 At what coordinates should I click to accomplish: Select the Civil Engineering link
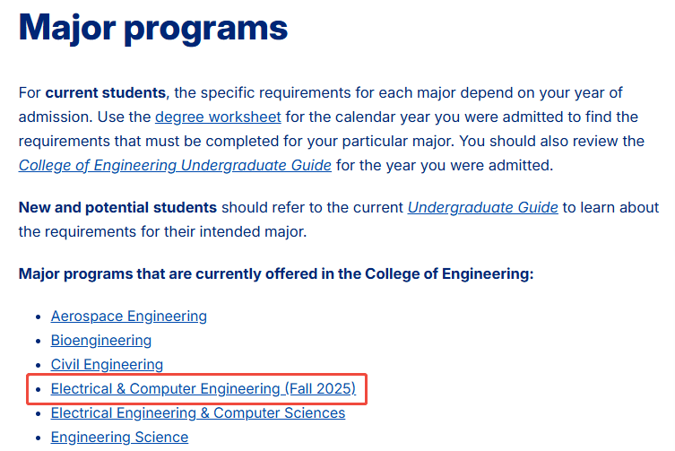(x=107, y=364)
